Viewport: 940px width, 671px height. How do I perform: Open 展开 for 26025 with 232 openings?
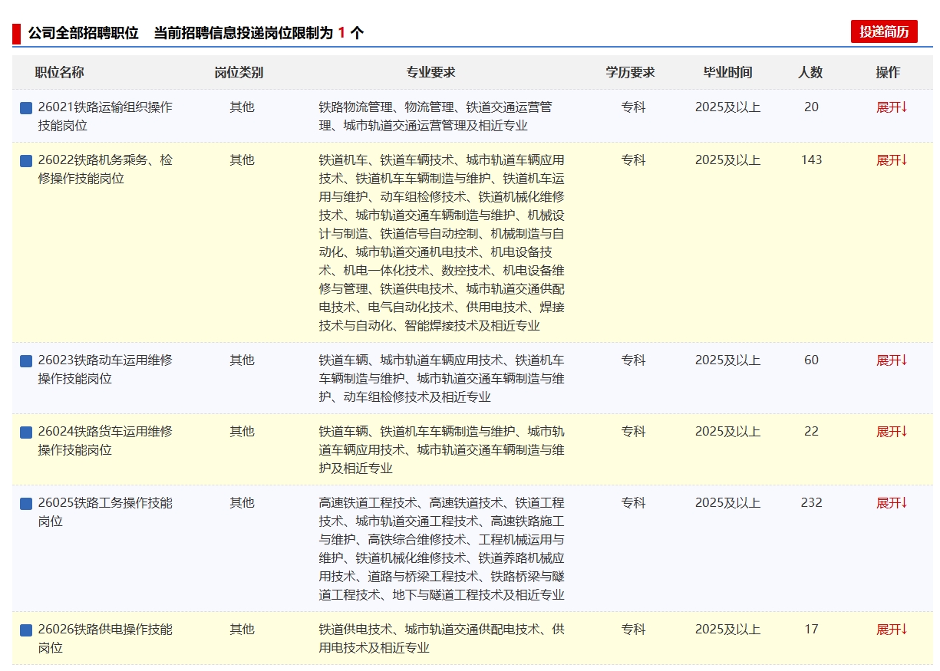pos(892,503)
